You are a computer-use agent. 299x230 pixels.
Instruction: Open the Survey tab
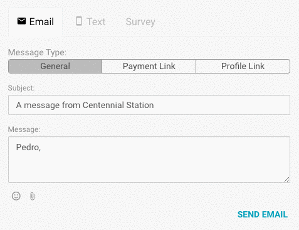pos(140,22)
